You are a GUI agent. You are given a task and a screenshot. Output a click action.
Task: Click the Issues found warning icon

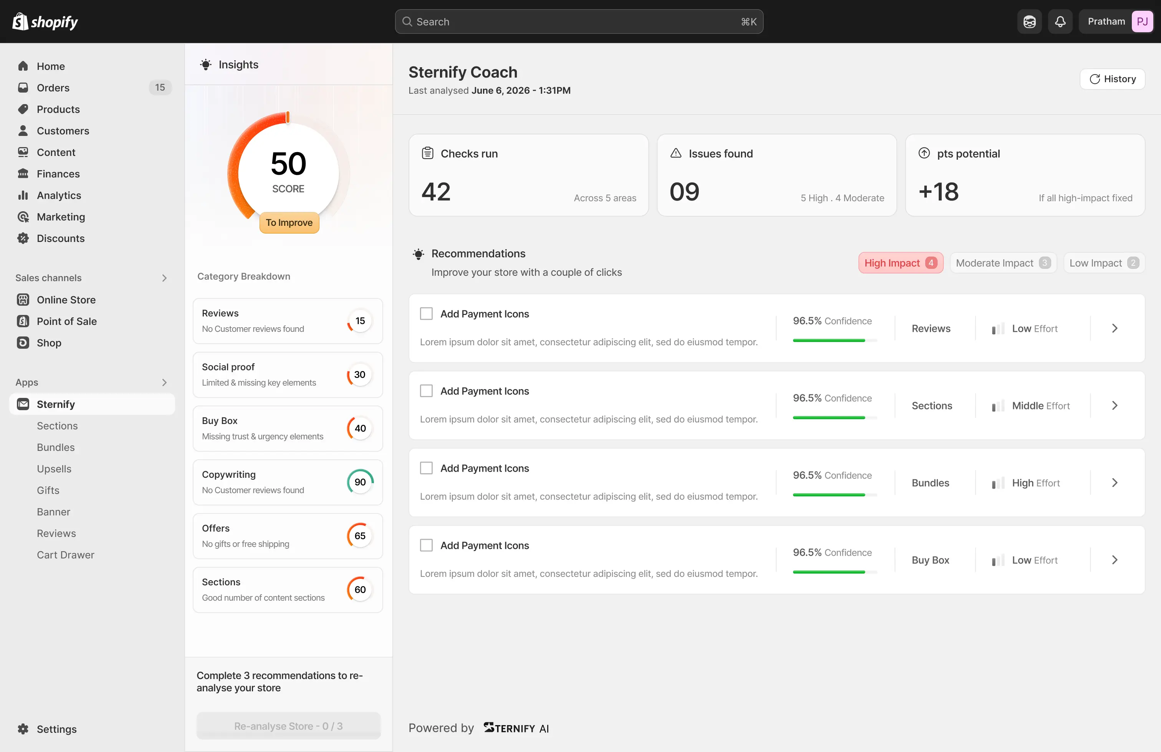676,153
